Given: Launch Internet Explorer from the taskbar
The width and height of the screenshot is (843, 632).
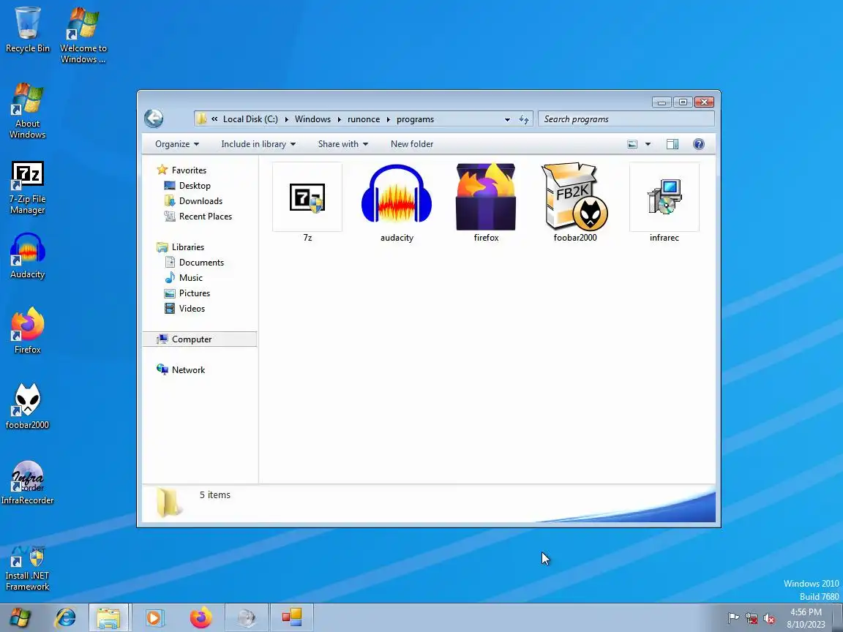Looking at the screenshot, I should pos(66,617).
